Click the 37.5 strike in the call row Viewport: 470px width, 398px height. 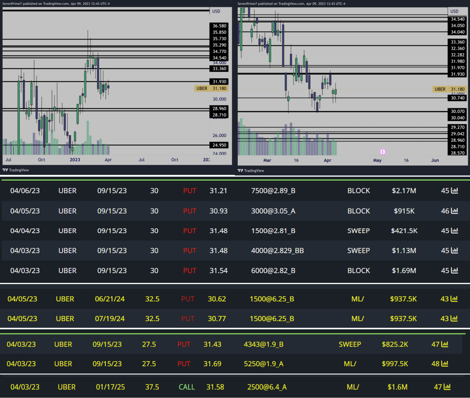pyautogui.click(x=152, y=387)
